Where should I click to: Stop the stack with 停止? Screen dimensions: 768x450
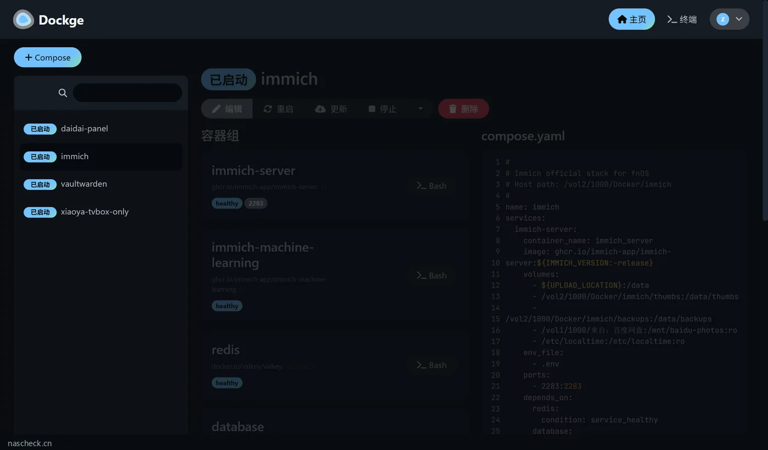tap(382, 109)
